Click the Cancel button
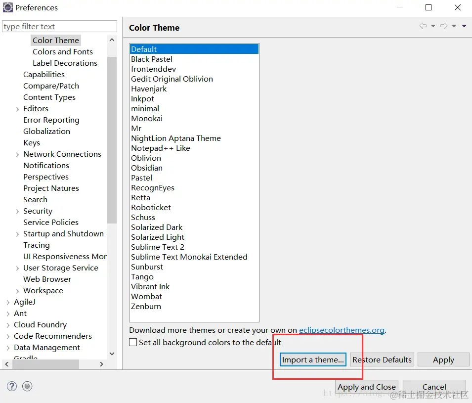The width and height of the screenshot is (472, 403). pyautogui.click(x=434, y=387)
